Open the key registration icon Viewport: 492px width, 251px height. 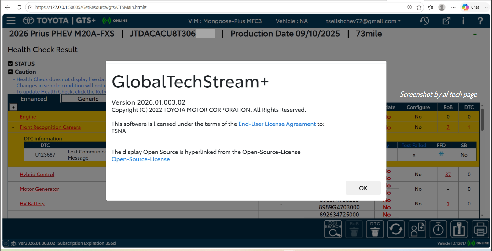point(459,229)
